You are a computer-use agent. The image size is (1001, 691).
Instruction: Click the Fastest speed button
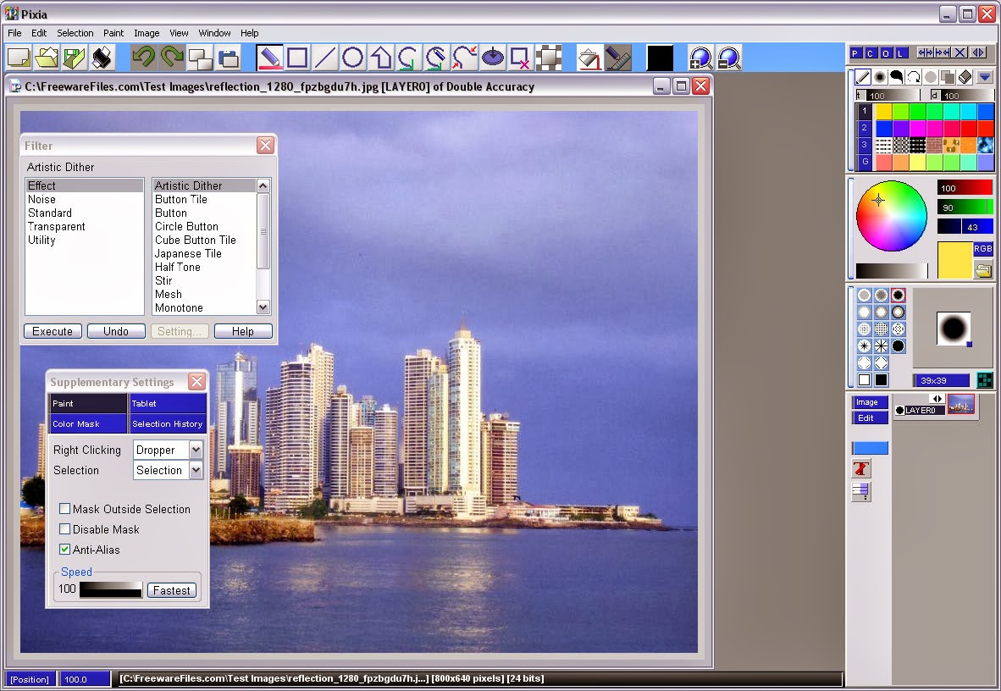point(171,590)
